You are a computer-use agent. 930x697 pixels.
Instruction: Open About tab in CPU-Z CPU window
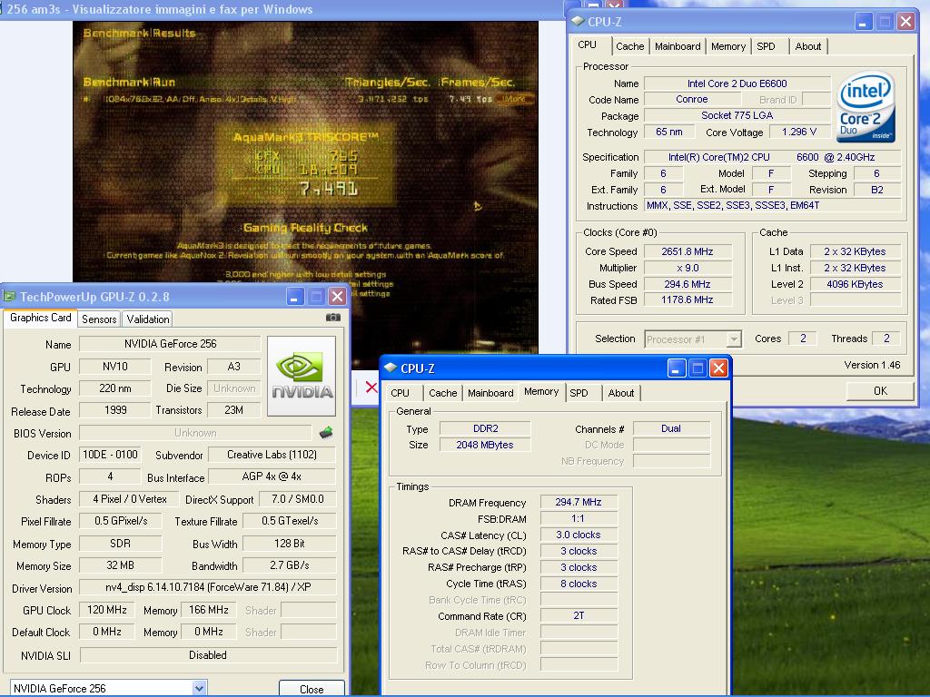[807, 46]
